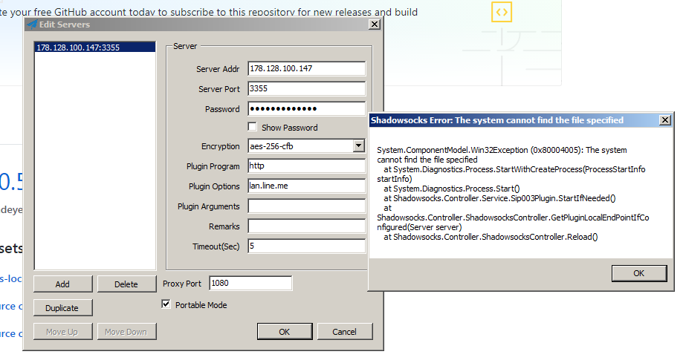Click the Proxy Port field

click(250, 283)
